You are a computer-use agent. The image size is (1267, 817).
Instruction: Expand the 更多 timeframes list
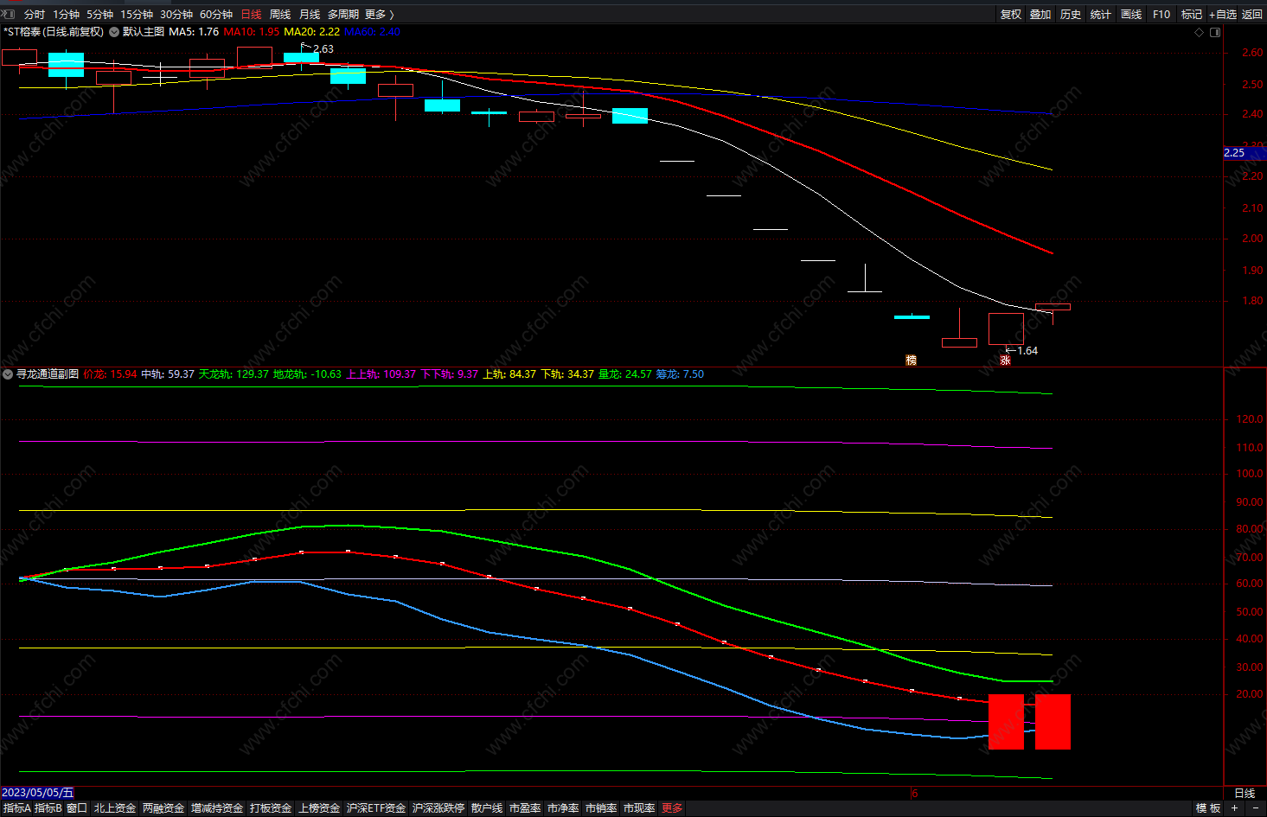tap(379, 14)
